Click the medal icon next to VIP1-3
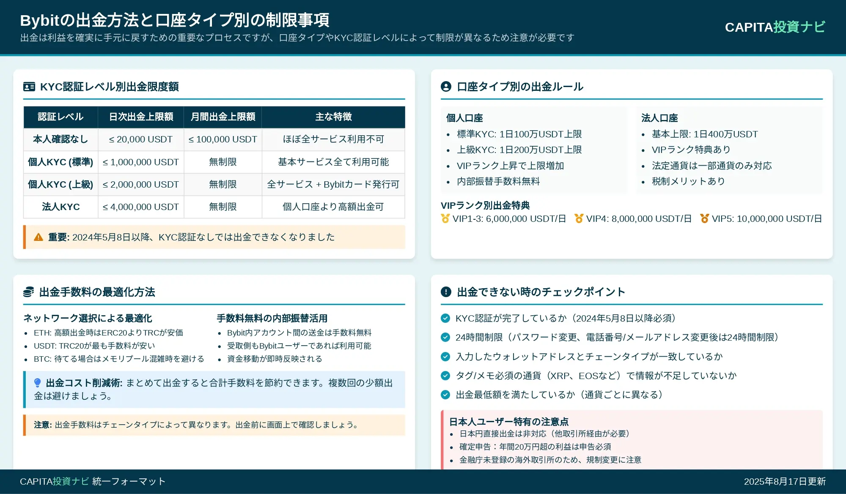 pyautogui.click(x=445, y=218)
